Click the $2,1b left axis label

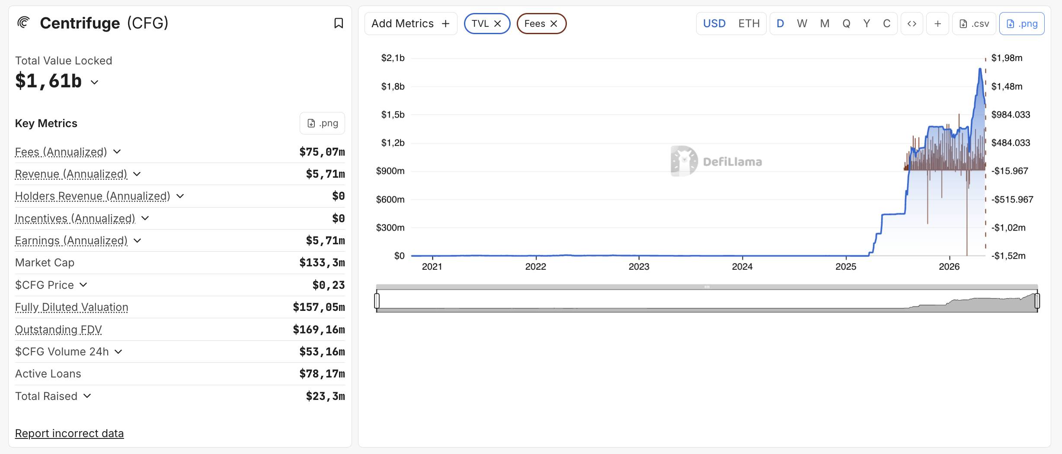(393, 58)
